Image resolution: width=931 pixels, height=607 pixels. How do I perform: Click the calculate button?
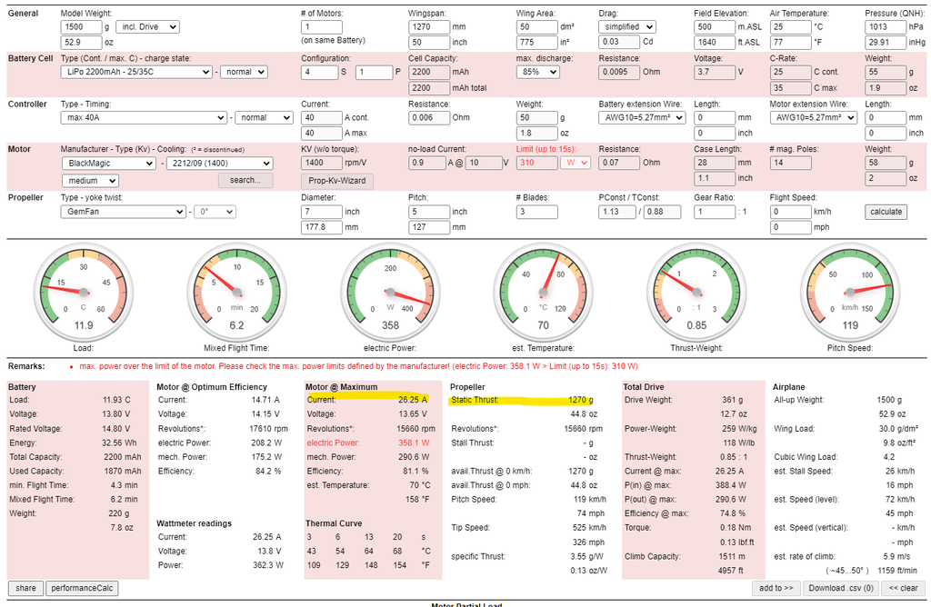click(x=886, y=212)
